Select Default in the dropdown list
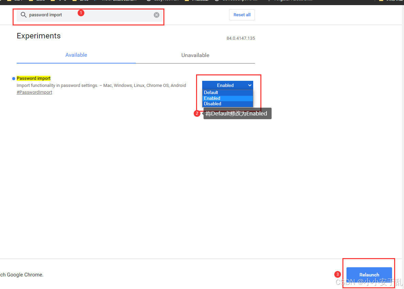Image resolution: width=404 pixels, height=289 pixels. point(227,93)
